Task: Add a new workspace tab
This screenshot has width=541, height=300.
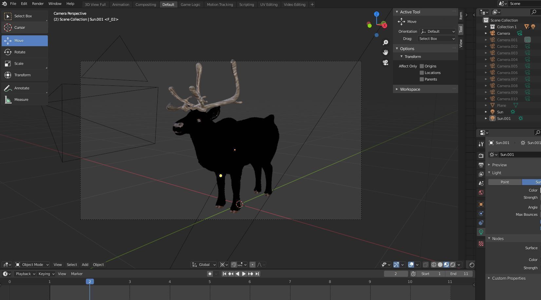Action: (312, 5)
